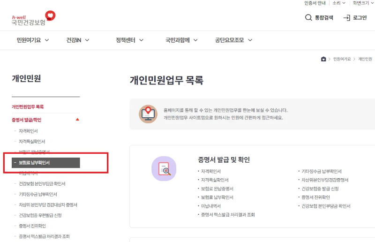
Task: Expand the 소리 dropdown
Action: coord(338,3)
